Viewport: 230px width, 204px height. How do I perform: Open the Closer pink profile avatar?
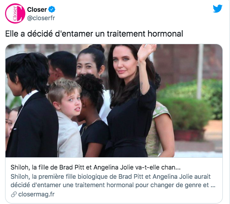coord(15,13)
